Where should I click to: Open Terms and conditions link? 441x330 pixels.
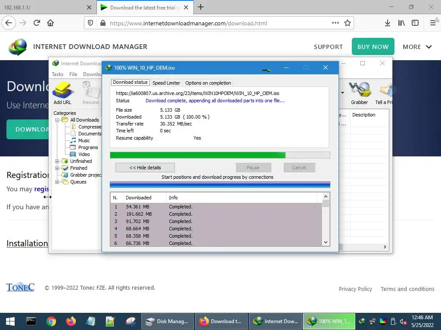coord(407,289)
